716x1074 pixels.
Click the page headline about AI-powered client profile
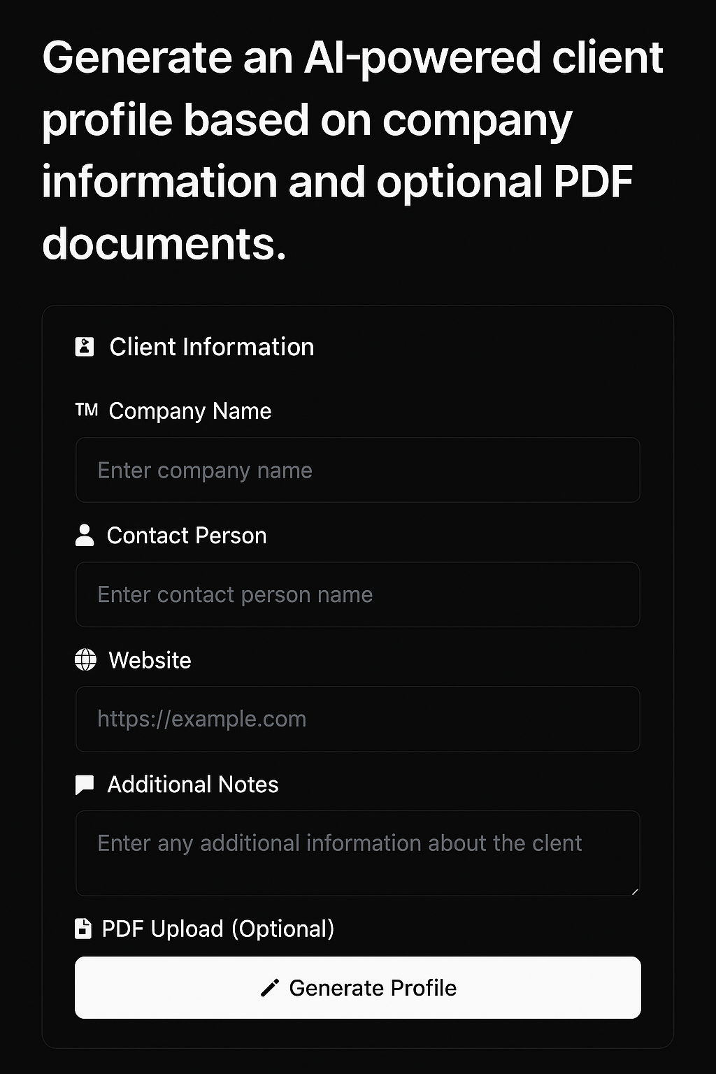[353, 150]
